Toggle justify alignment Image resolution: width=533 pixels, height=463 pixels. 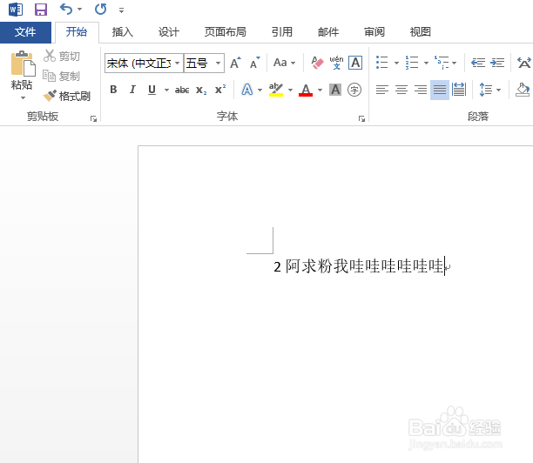click(x=440, y=90)
